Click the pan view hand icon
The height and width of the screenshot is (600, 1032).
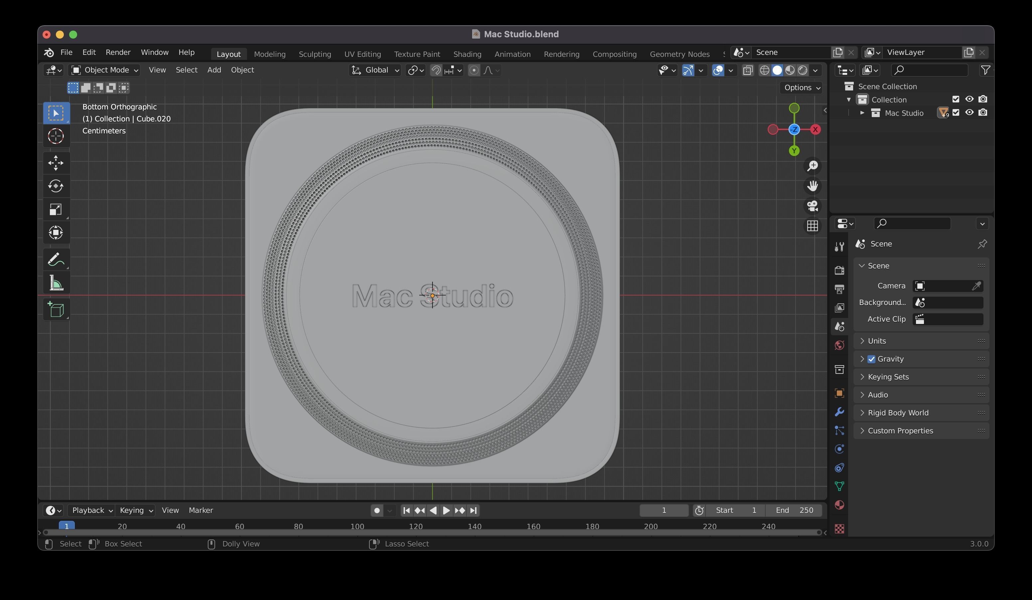[813, 186]
